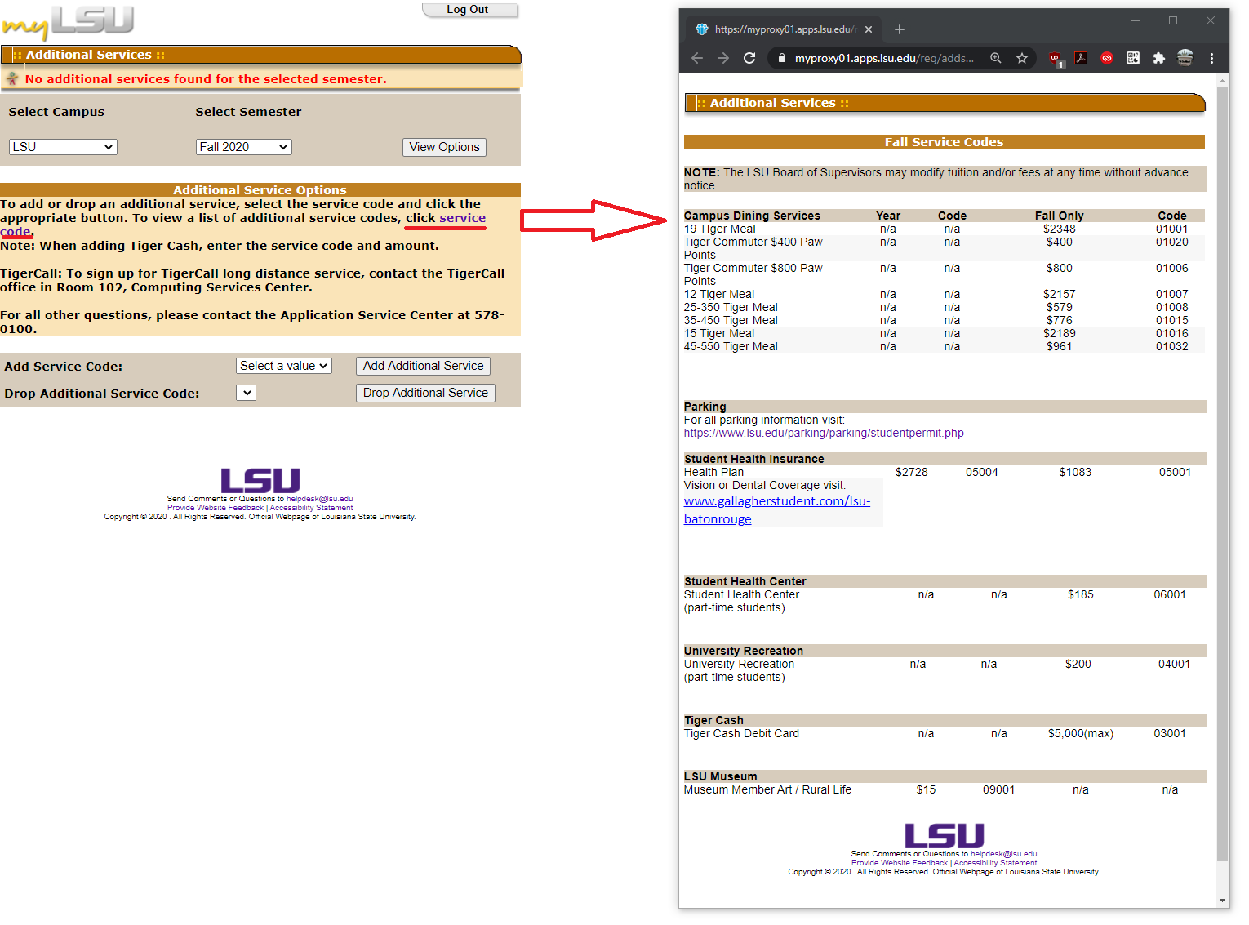Click Accessibility Statement in popup footer
This screenshot has height=925, width=1249.
point(995,863)
